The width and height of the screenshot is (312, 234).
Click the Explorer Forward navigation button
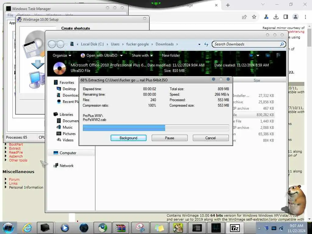60,44
